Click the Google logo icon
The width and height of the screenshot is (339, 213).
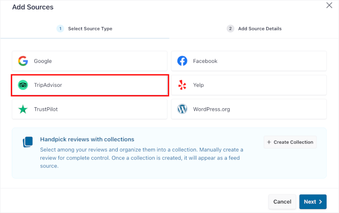click(23, 61)
